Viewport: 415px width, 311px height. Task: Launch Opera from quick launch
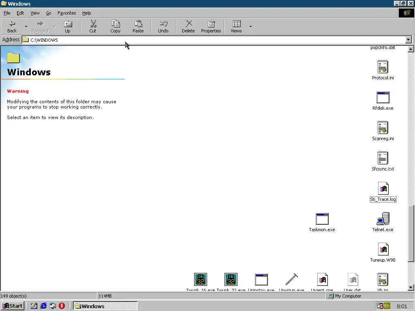[x=62, y=306]
